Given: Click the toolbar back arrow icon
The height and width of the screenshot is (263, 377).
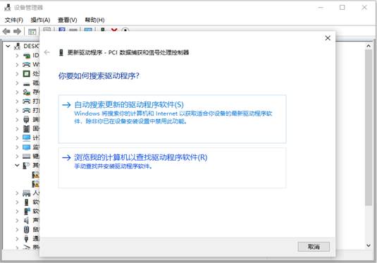Looking at the screenshot, I should click(x=6, y=31).
